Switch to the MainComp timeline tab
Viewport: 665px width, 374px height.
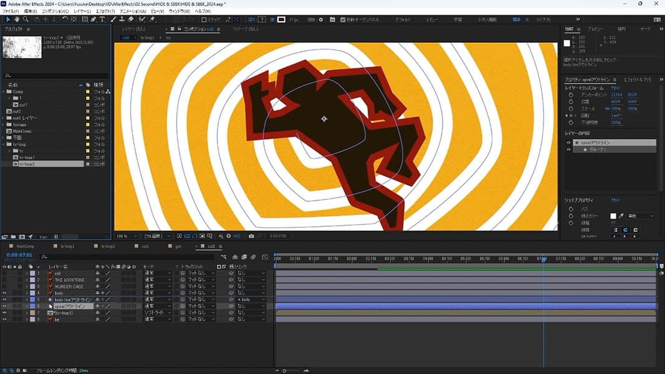pyautogui.click(x=25, y=246)
